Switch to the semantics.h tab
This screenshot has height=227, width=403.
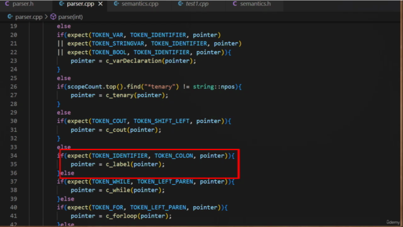255,4
